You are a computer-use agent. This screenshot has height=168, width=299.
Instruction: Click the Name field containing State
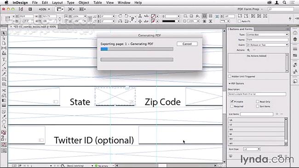pyautogui.click(x=267, y=40)
